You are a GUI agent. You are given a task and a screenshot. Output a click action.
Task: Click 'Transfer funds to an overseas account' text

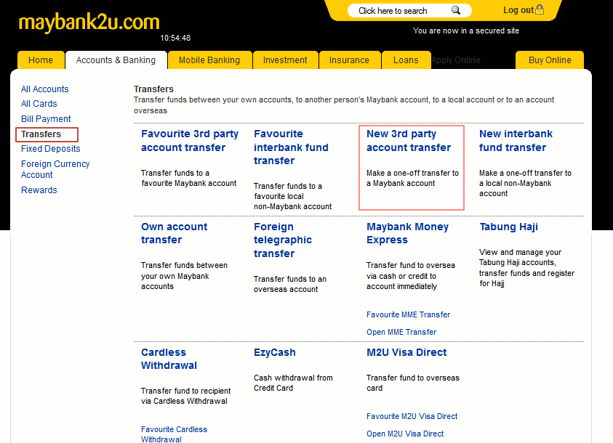[x=289, y=284]
